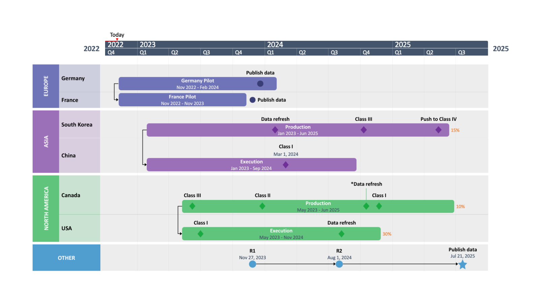Select the R2 milestone circle dated Aug 1 2024
Image resolution: width=539 pixels, height=303 pixels.
pyautogui.click(x=339, y=265)
